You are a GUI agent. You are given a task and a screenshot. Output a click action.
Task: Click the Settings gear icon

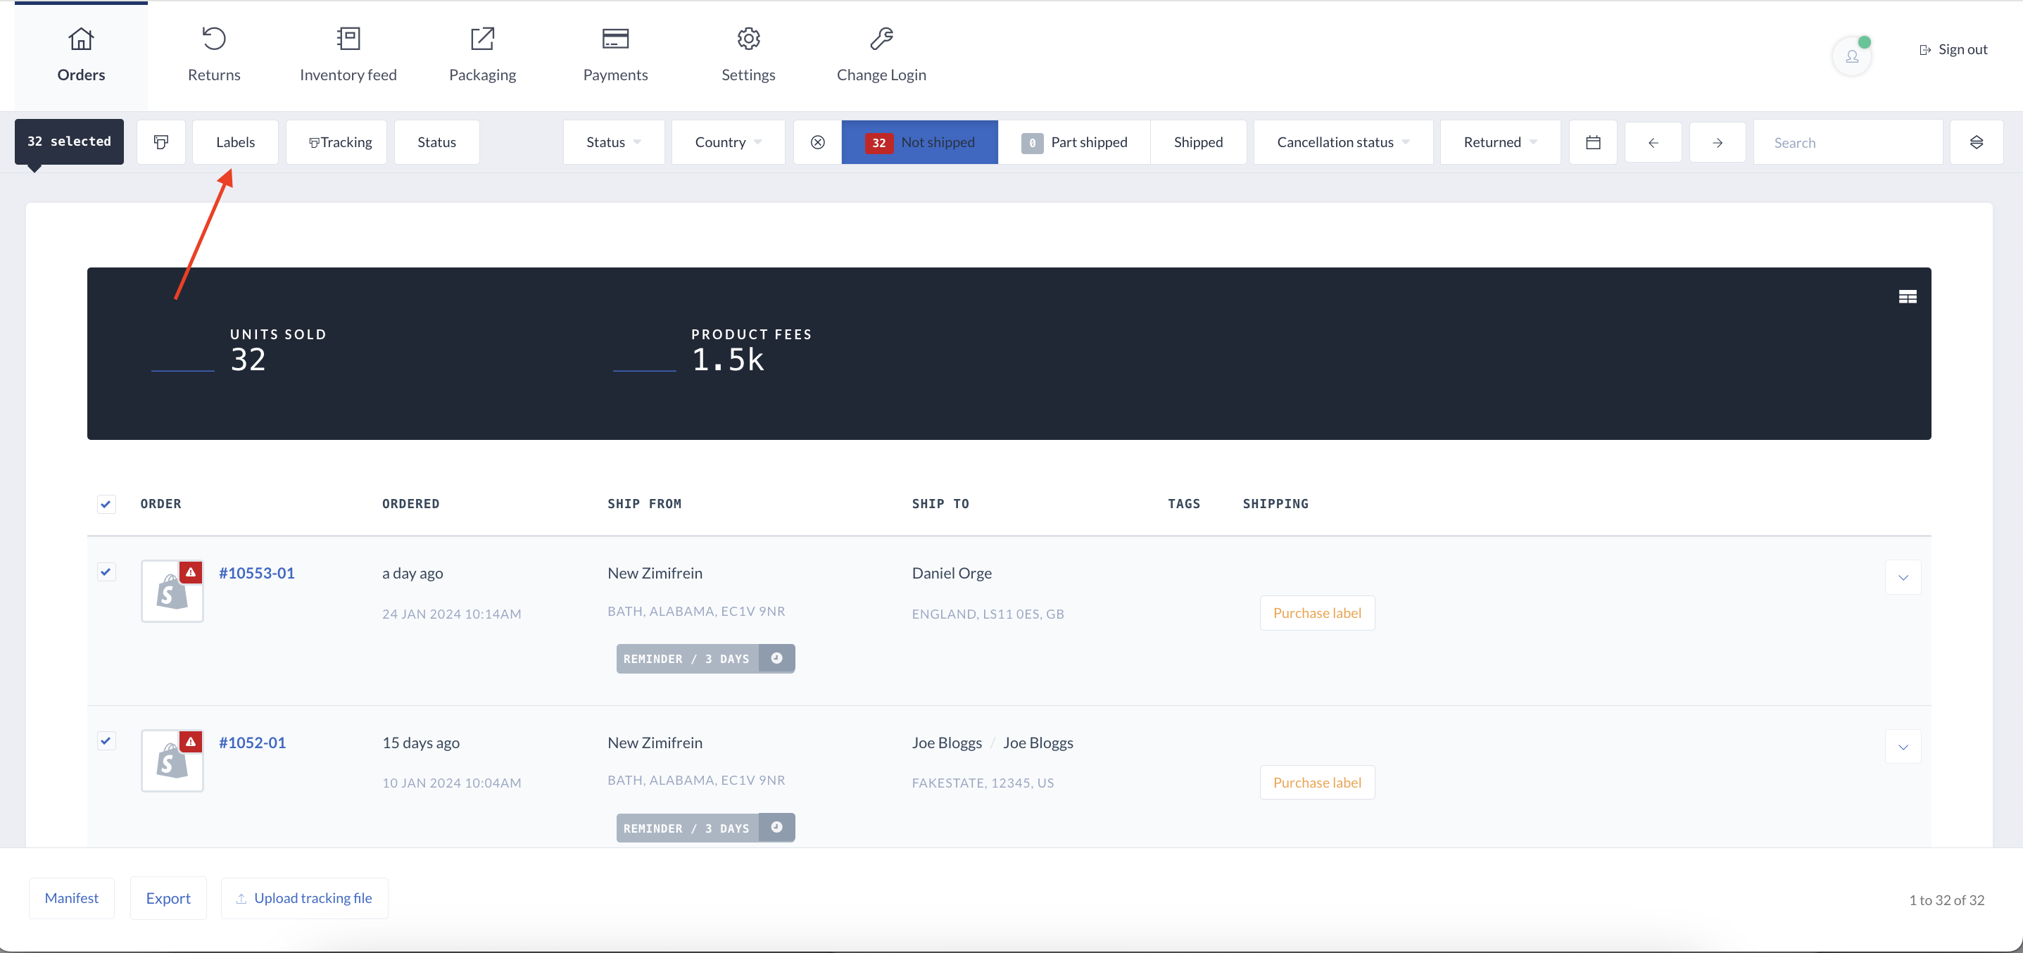[x=748, y=39]
